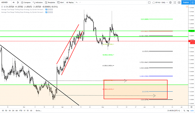195x113 pixels.
Task: Expand second ATR Trailing Stops strategy dropdown
Action: point(44,12)
